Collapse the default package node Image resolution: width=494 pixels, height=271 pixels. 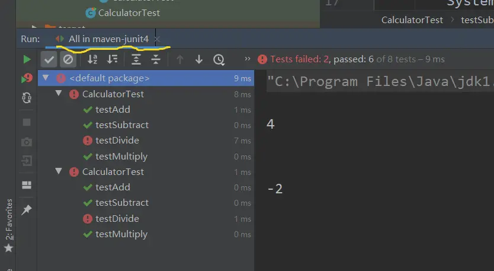[46, 78]
